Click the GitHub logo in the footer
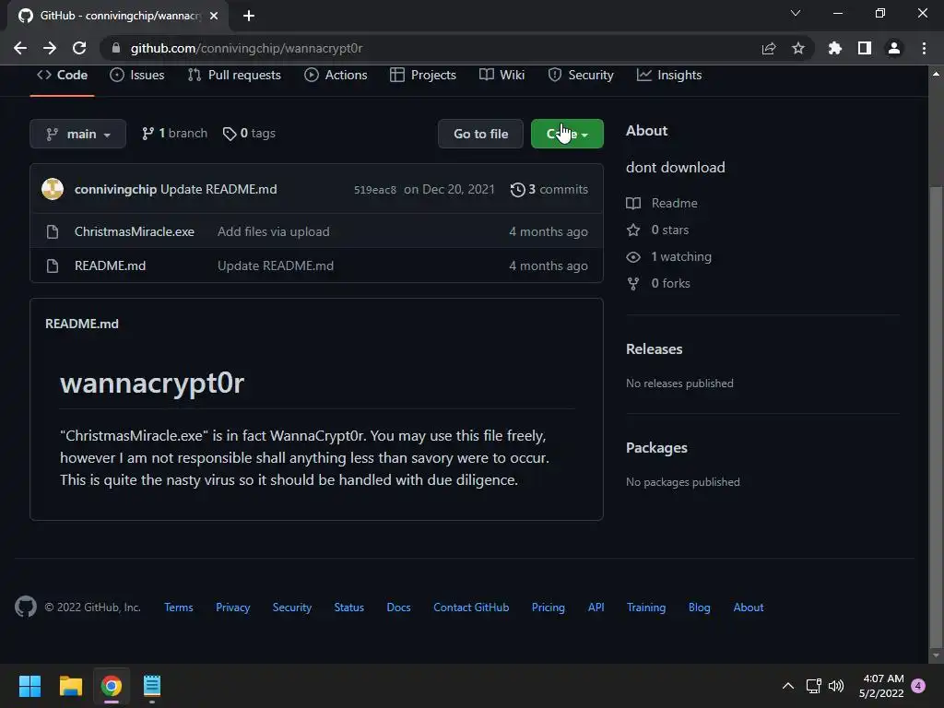The height and width of the screenshot is (708, 944). 25,607
